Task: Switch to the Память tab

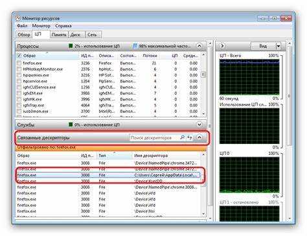Action: [59, 34]
